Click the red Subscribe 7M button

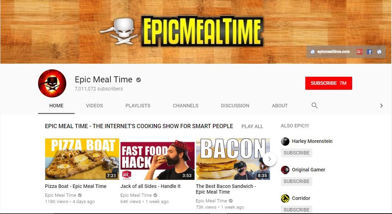(329, 83)
